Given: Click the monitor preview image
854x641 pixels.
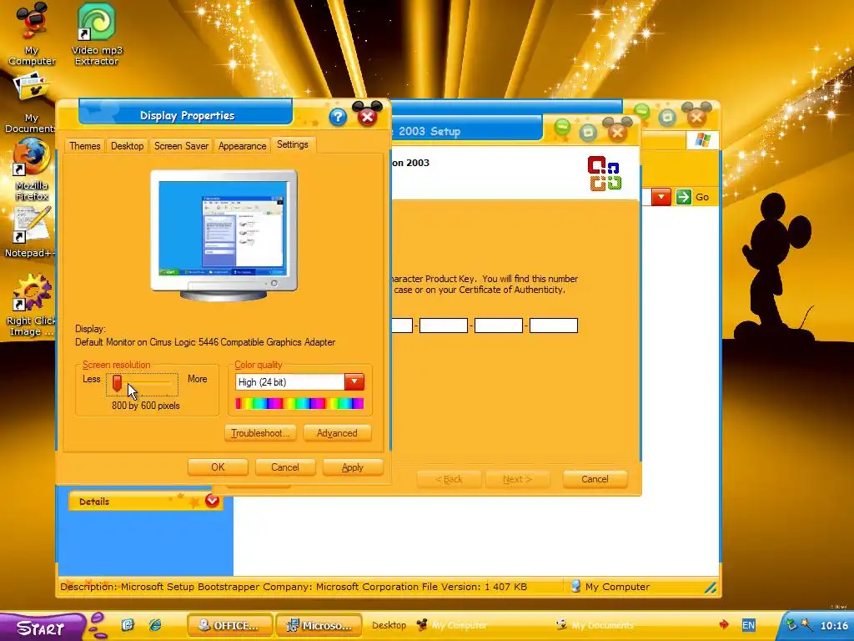Looking at the screenshot, I should click(x=224, y=235).
